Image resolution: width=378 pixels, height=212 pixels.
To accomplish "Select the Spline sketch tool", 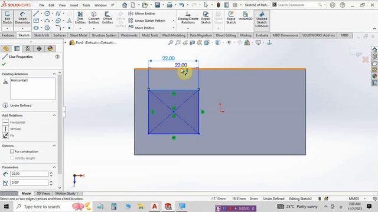I will coord(58,14).
